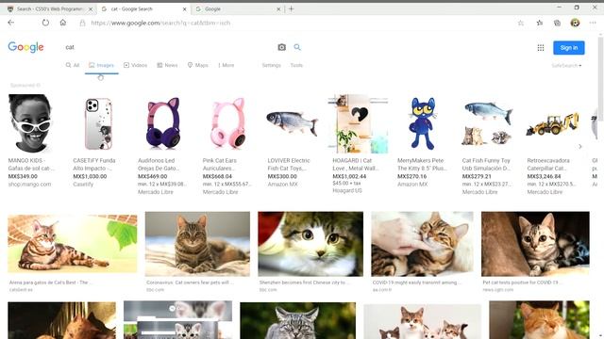Click the MX$3,246.84 price text

tap(544, 176)
